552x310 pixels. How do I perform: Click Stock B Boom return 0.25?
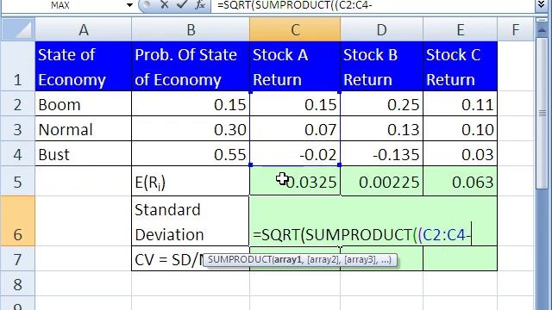(x=381, y=104)
